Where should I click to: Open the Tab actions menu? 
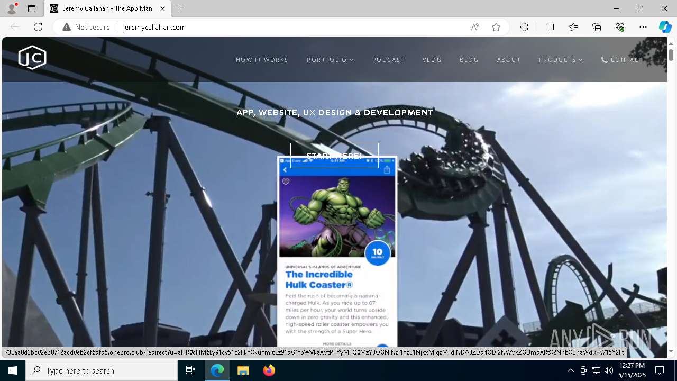[x=32, y=8]
